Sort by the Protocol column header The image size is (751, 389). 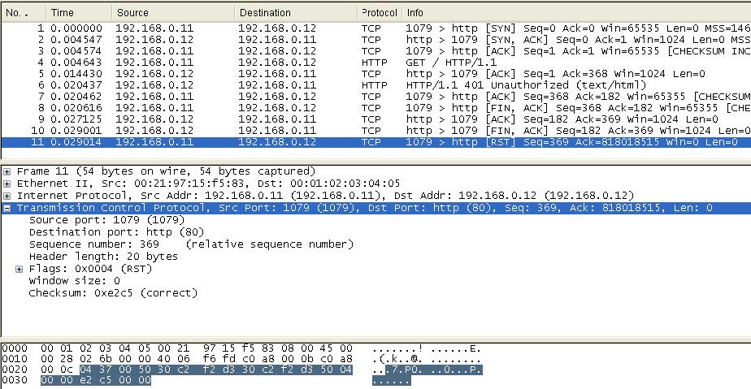tap(379, 13)
